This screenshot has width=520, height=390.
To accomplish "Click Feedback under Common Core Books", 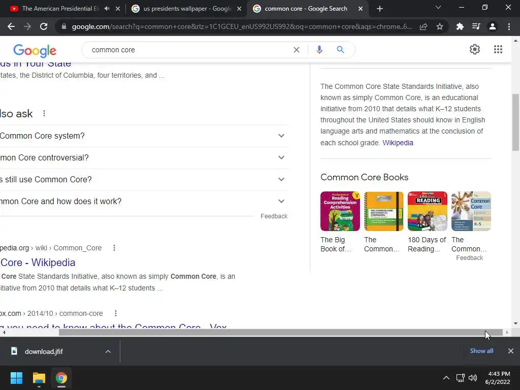I will pyautogui.click(x=470, y=257).
